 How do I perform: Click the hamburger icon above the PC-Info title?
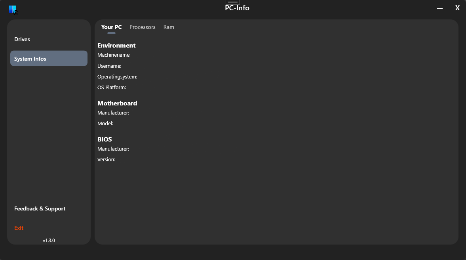232,2
